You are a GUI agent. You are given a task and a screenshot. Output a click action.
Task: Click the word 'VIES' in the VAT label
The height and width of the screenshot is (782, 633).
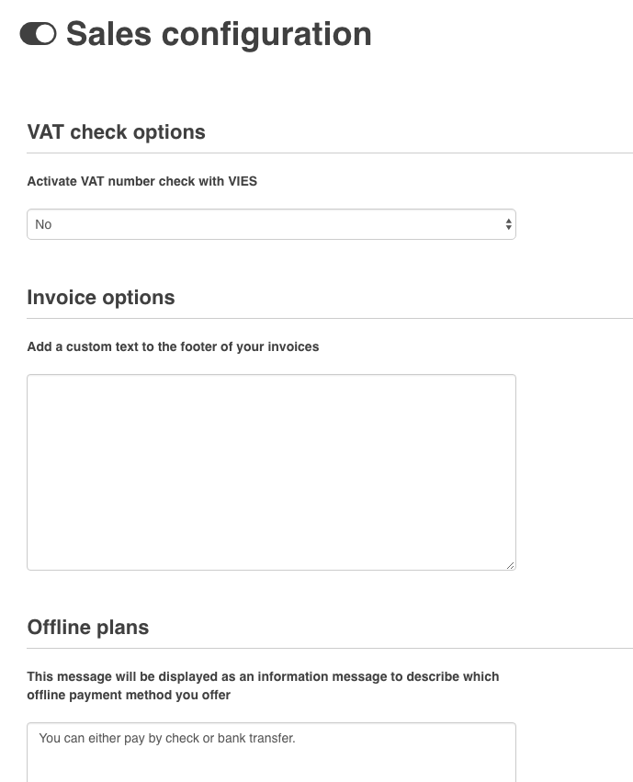coord(243,181)
